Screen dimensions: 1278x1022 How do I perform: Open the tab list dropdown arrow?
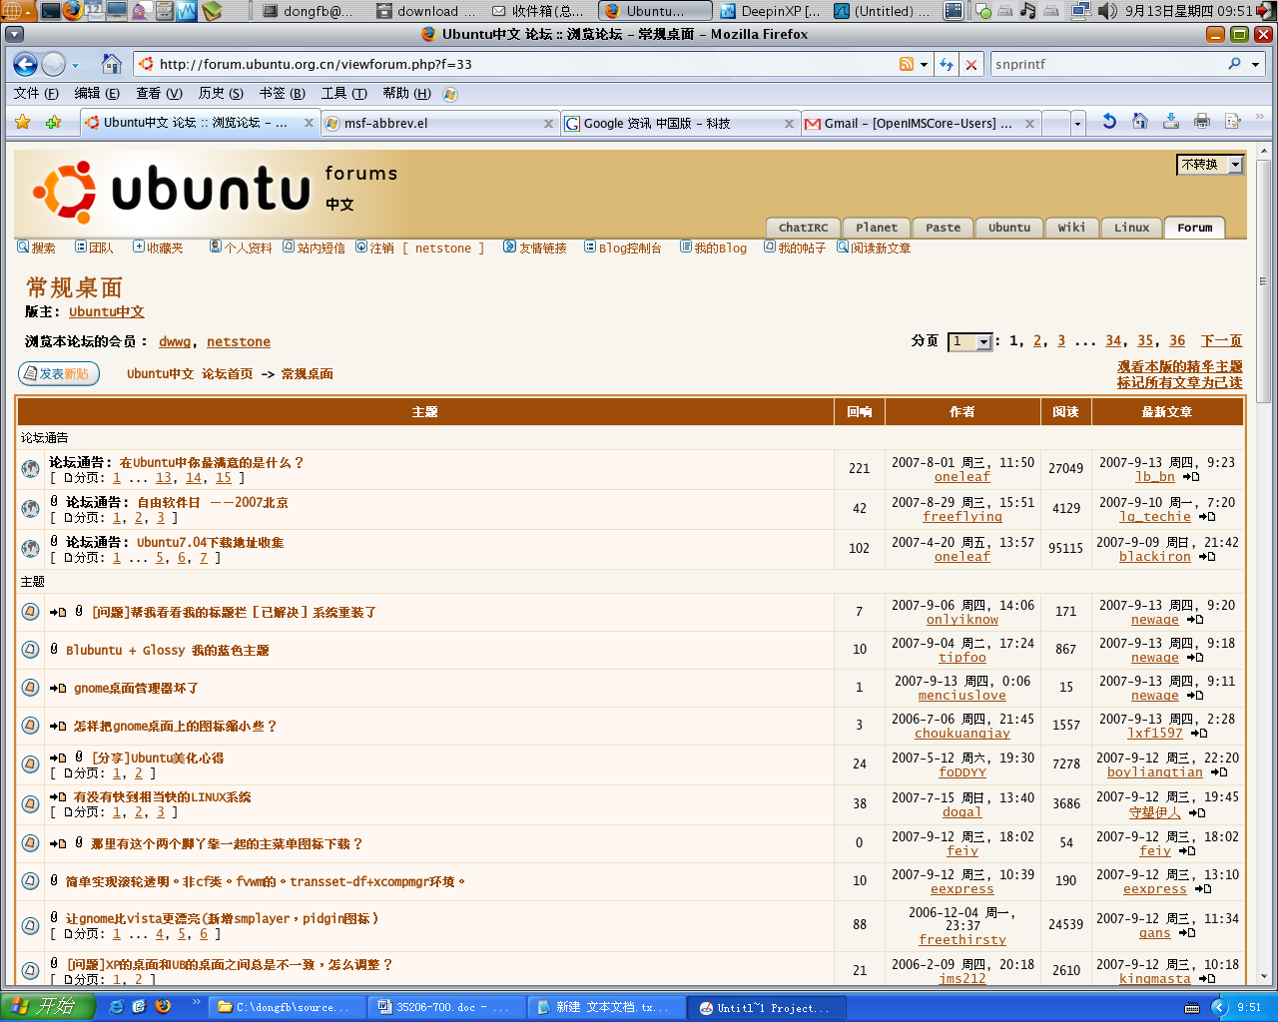(1077, 123)
